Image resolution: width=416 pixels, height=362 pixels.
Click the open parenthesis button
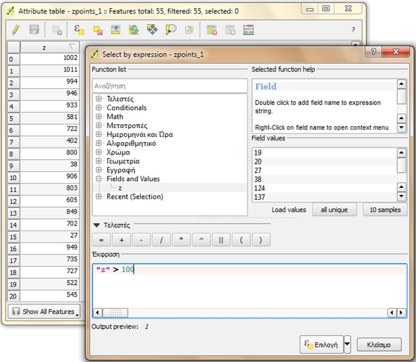[x=241, y=240]
